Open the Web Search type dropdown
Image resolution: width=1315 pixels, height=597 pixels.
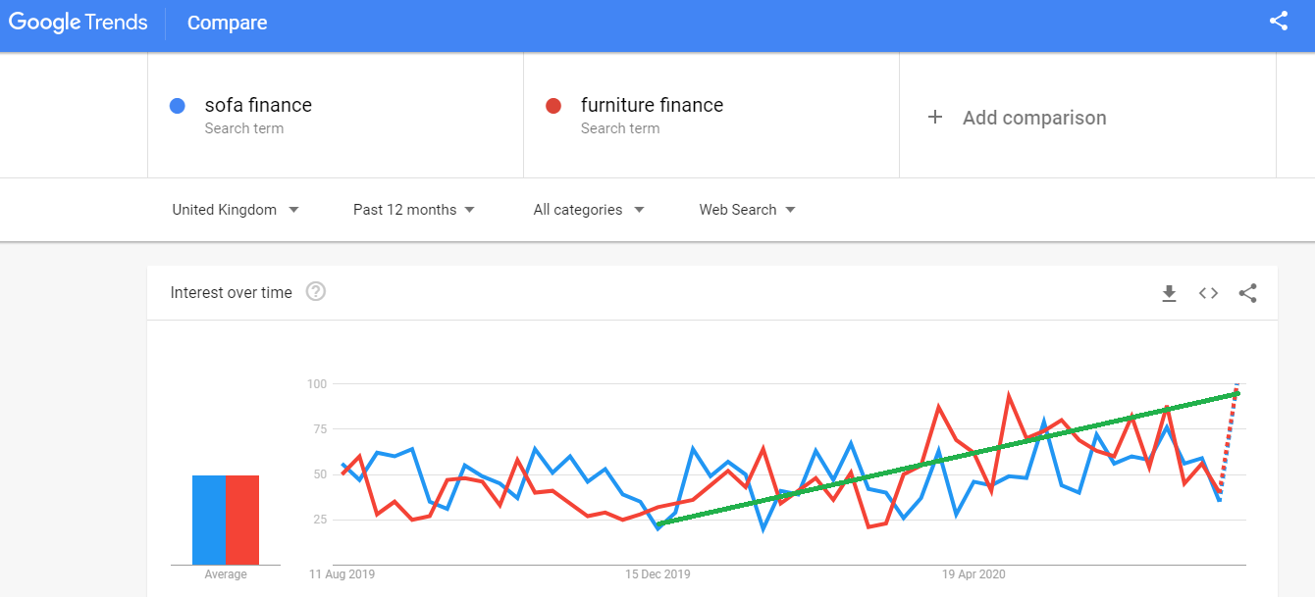tap(747, 210)
